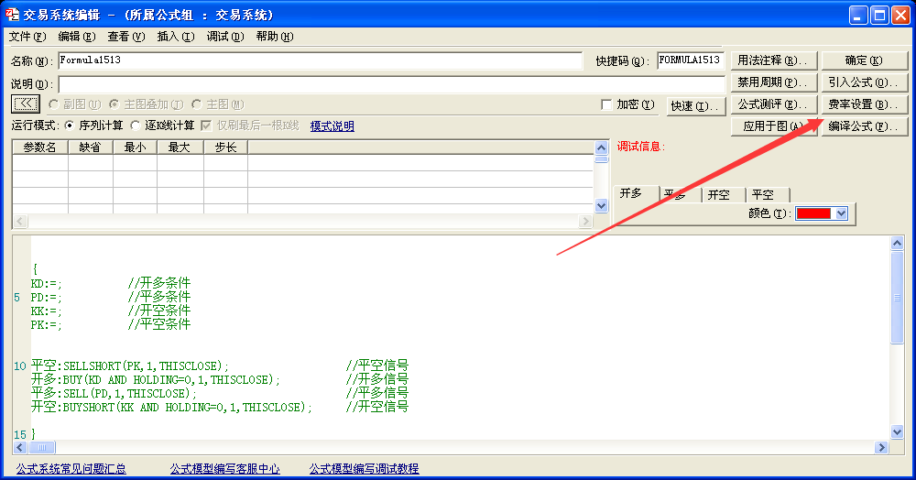Click the 开多:BUY code line
The image size is (916, 480).
click(x=220, y=379)
